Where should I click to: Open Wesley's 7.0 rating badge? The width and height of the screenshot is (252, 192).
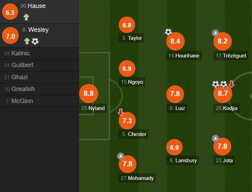pos(10,36)
